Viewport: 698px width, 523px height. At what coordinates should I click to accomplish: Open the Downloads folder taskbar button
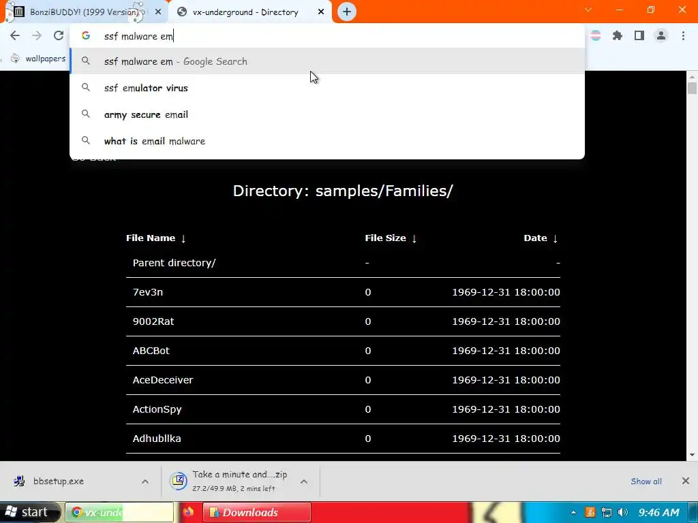257,512
